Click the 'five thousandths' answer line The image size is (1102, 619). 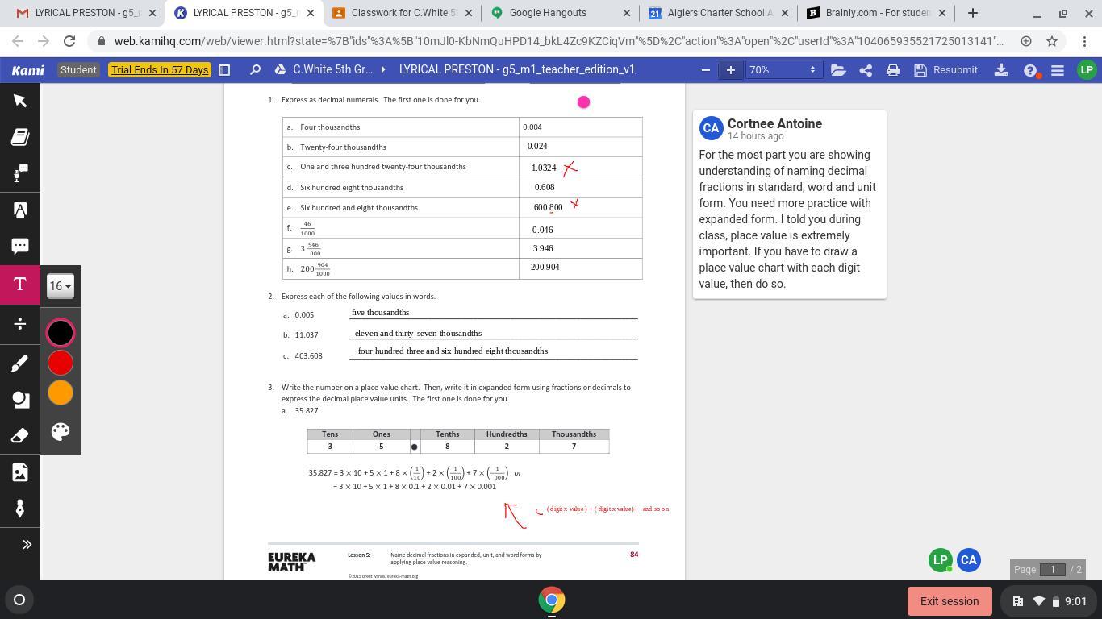coord(495,313)
